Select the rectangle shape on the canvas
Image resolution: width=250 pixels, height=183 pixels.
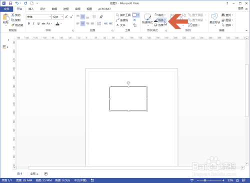tap(128, 99)
